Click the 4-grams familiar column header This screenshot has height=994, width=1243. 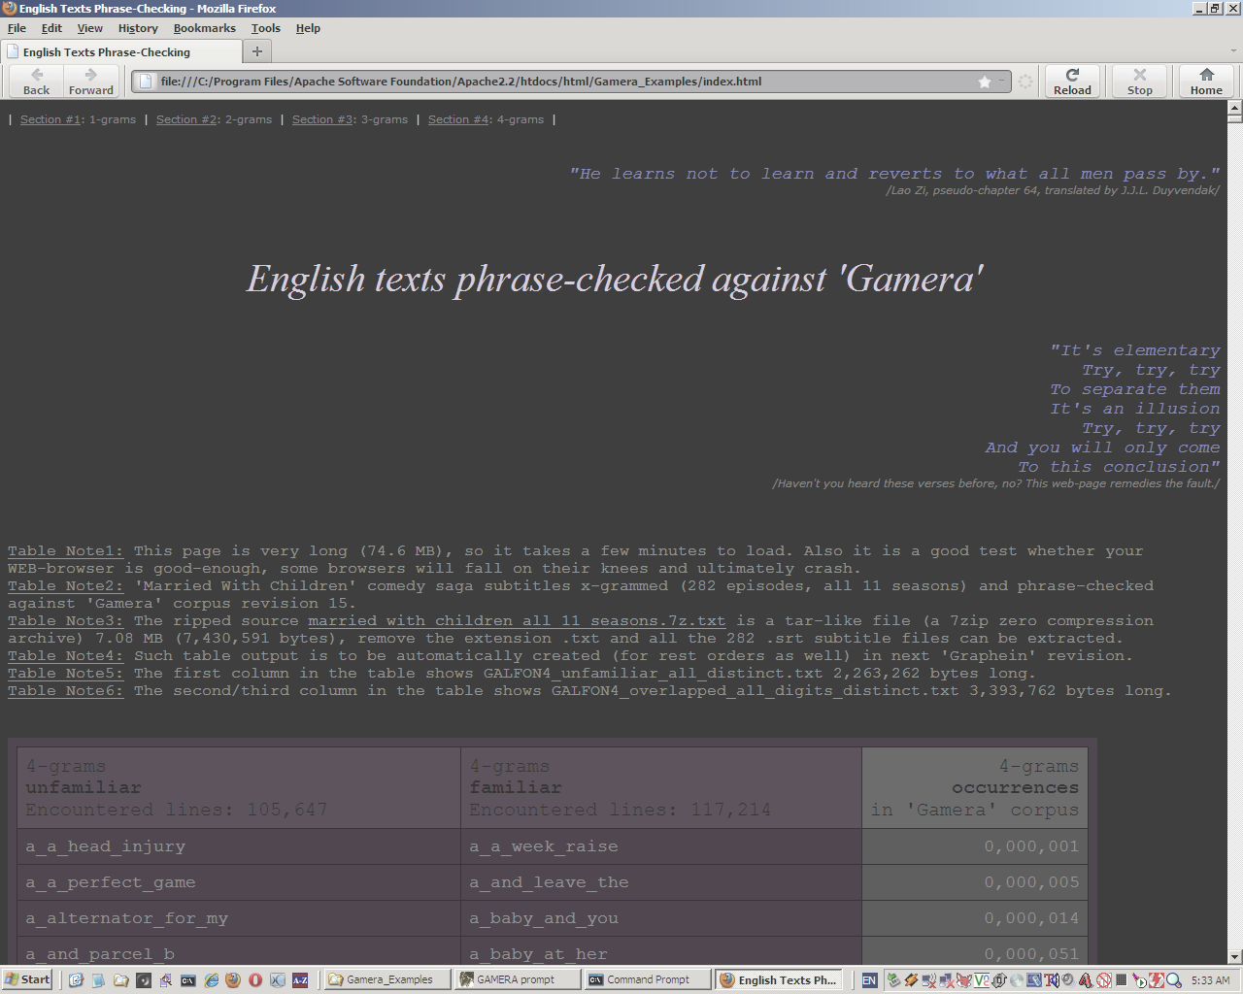pos(661,787)
